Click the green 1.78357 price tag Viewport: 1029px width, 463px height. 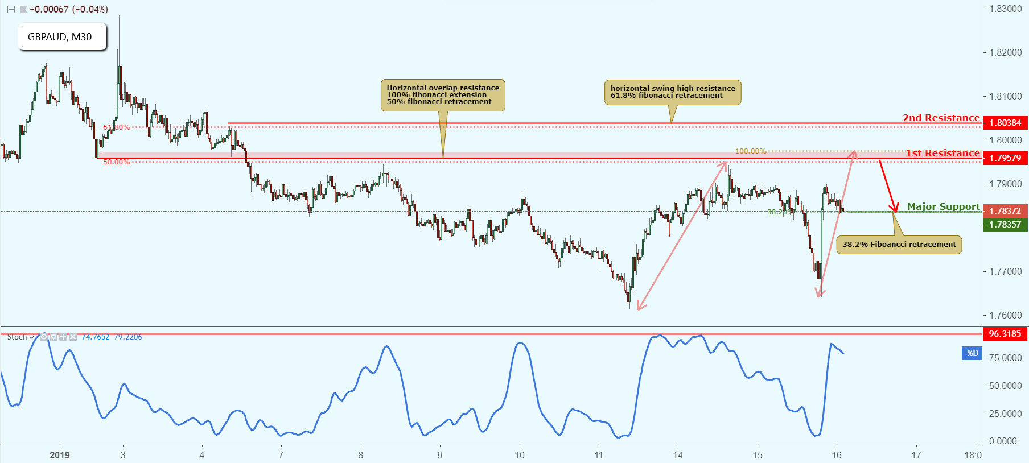pos(1006,225)
